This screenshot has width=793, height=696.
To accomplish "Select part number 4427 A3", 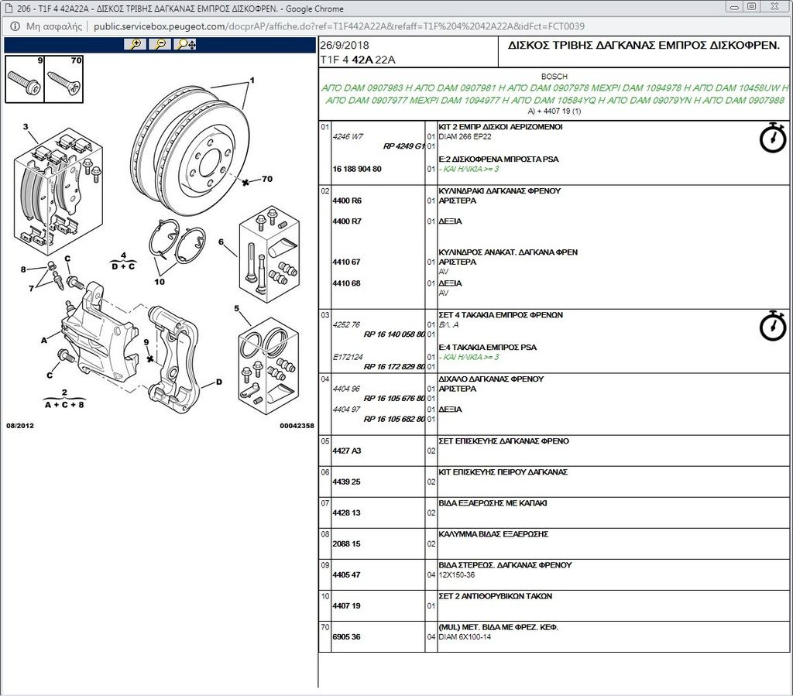I will point(346,451).
